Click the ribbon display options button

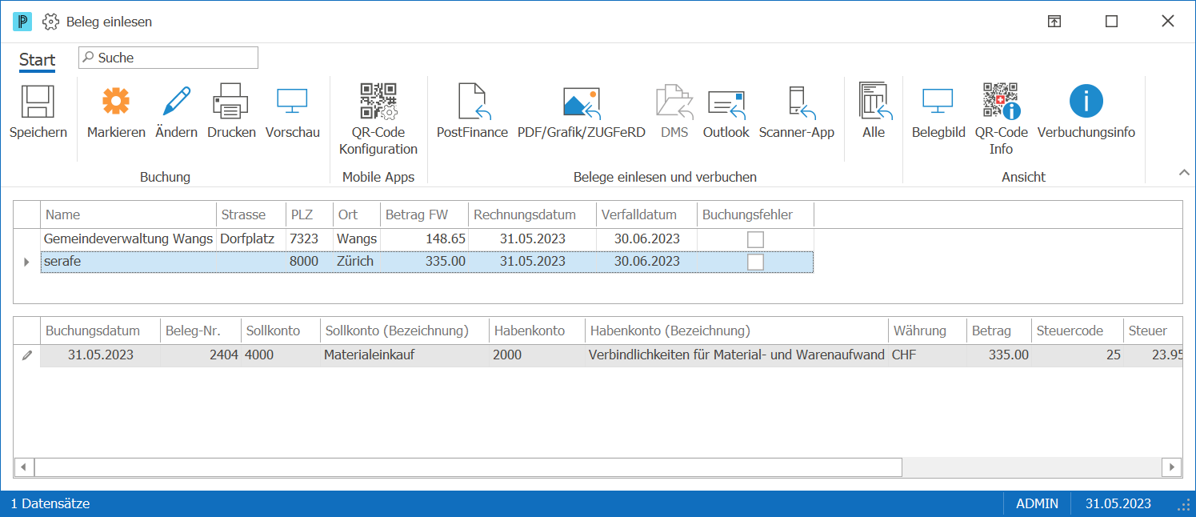(1054, 22)
